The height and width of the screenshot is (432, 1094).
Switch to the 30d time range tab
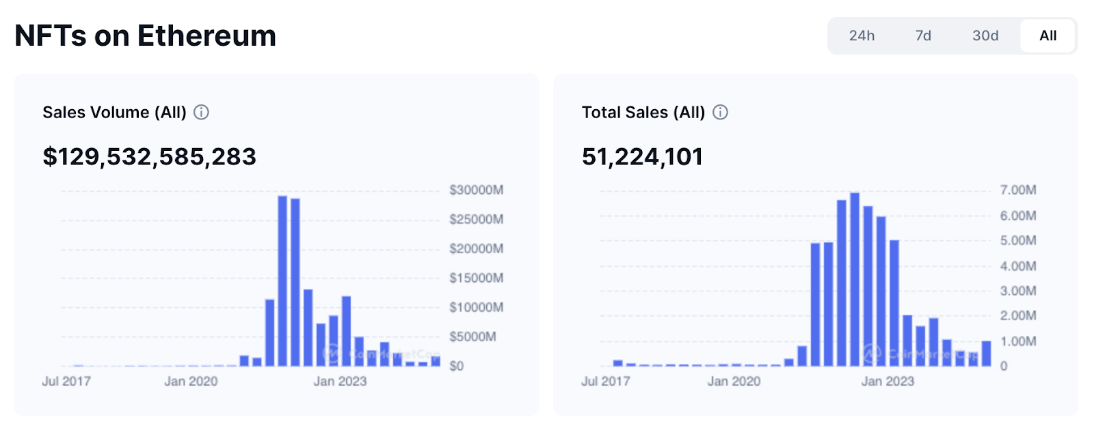point(985,35)
